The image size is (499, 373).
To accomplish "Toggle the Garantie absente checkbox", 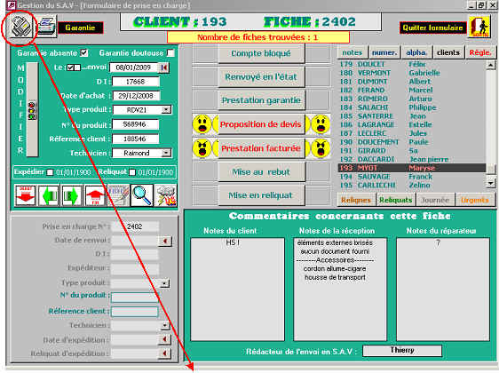I will (x=84, y=52).
